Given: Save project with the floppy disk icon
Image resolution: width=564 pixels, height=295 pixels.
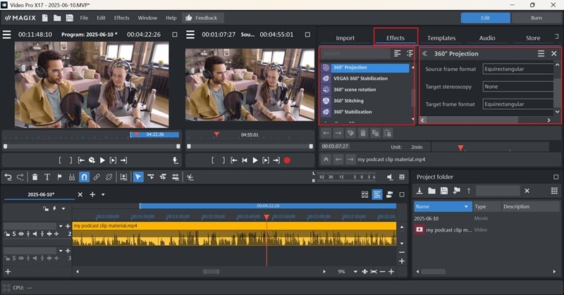Looking at the screenshot, I should coord(69,18).
